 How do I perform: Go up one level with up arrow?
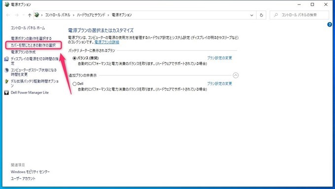coord(30,15)
